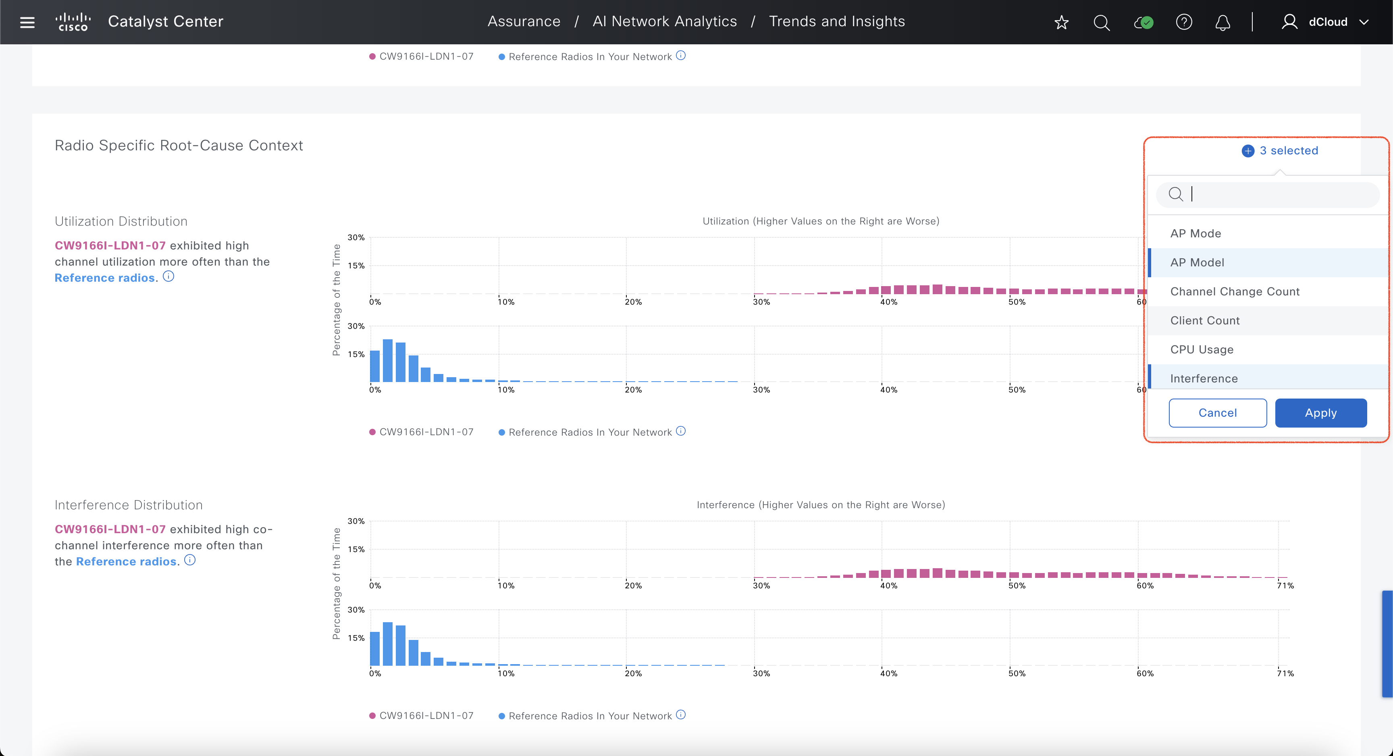Click Utilization Distribution heading
This screenshot has width=1393, height=756.
coord(121,221)
